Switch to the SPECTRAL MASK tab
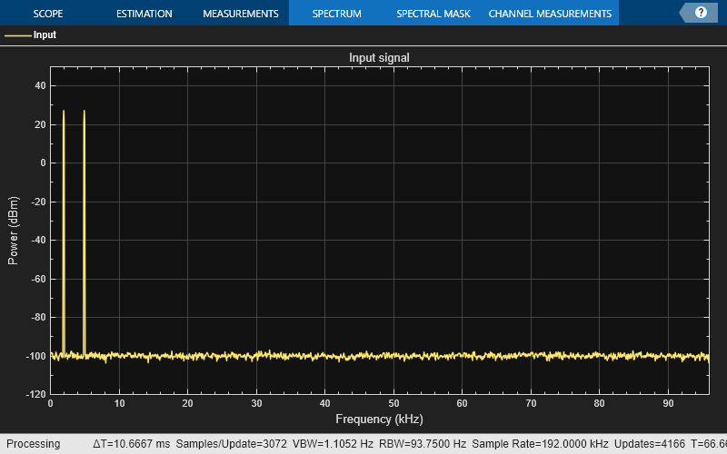This screenshot has width=727, height=454. pos(433,14)
